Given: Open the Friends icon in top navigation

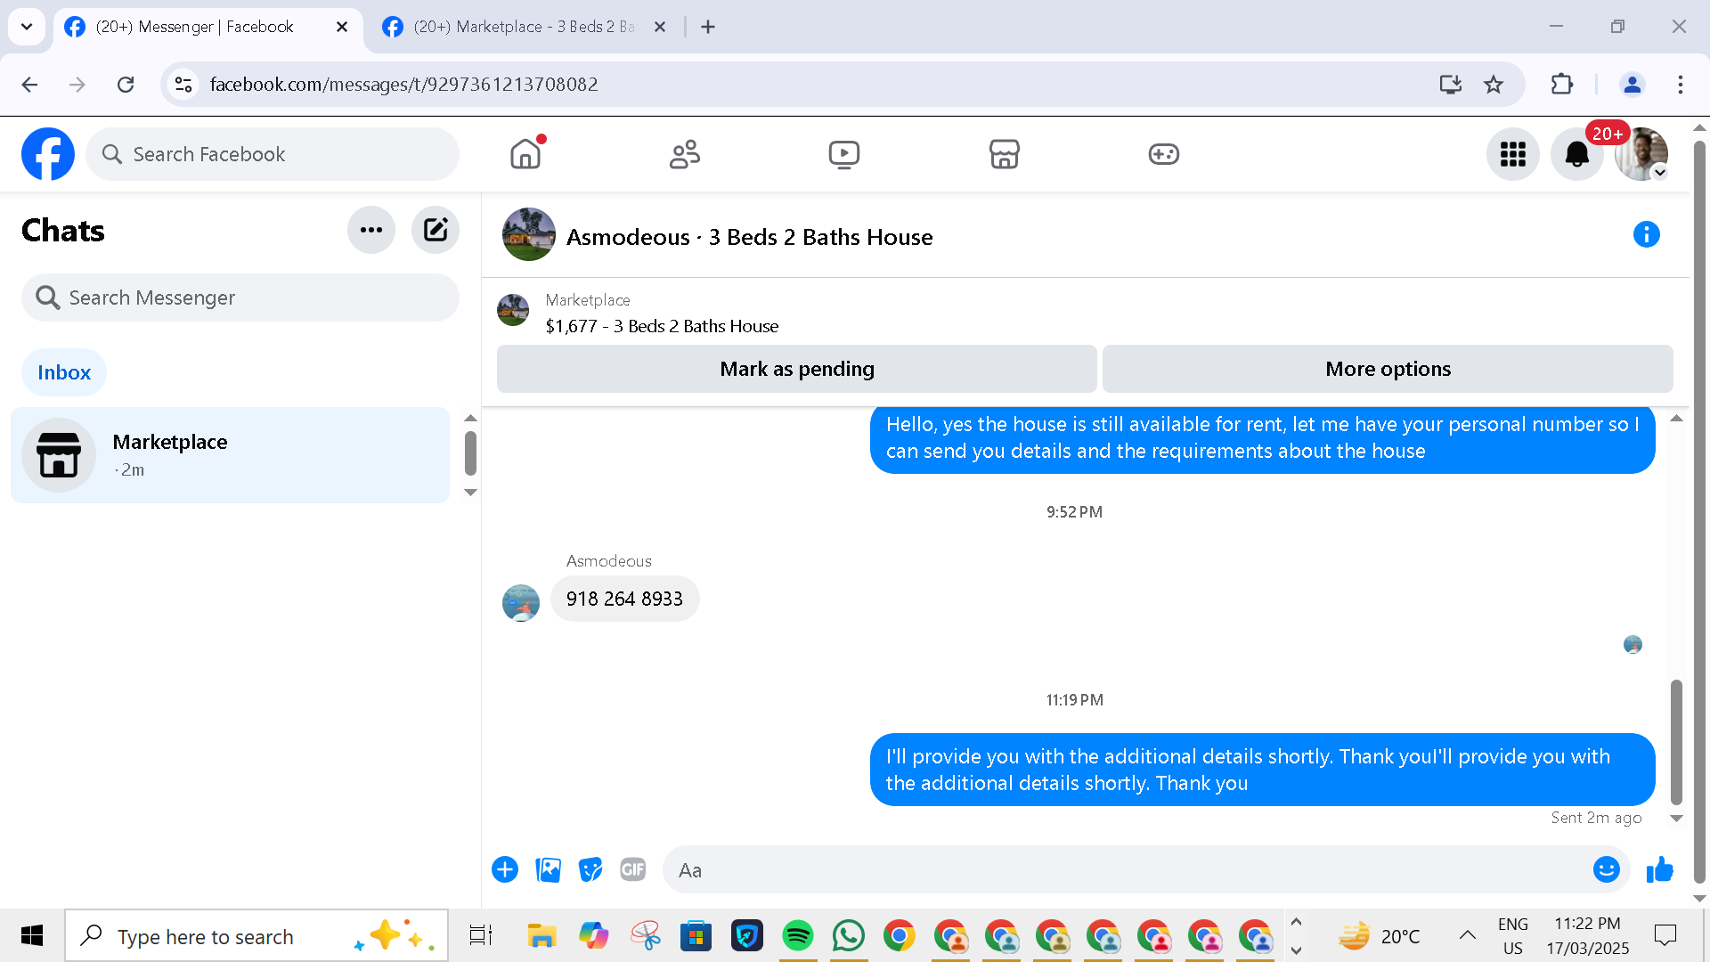Looking at the screenshot, I should 685,154.
